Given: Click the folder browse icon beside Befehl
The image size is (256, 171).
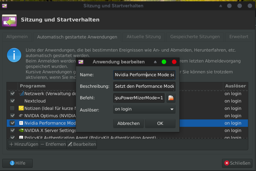Looking at the screenshot, I should pos(171,98).
